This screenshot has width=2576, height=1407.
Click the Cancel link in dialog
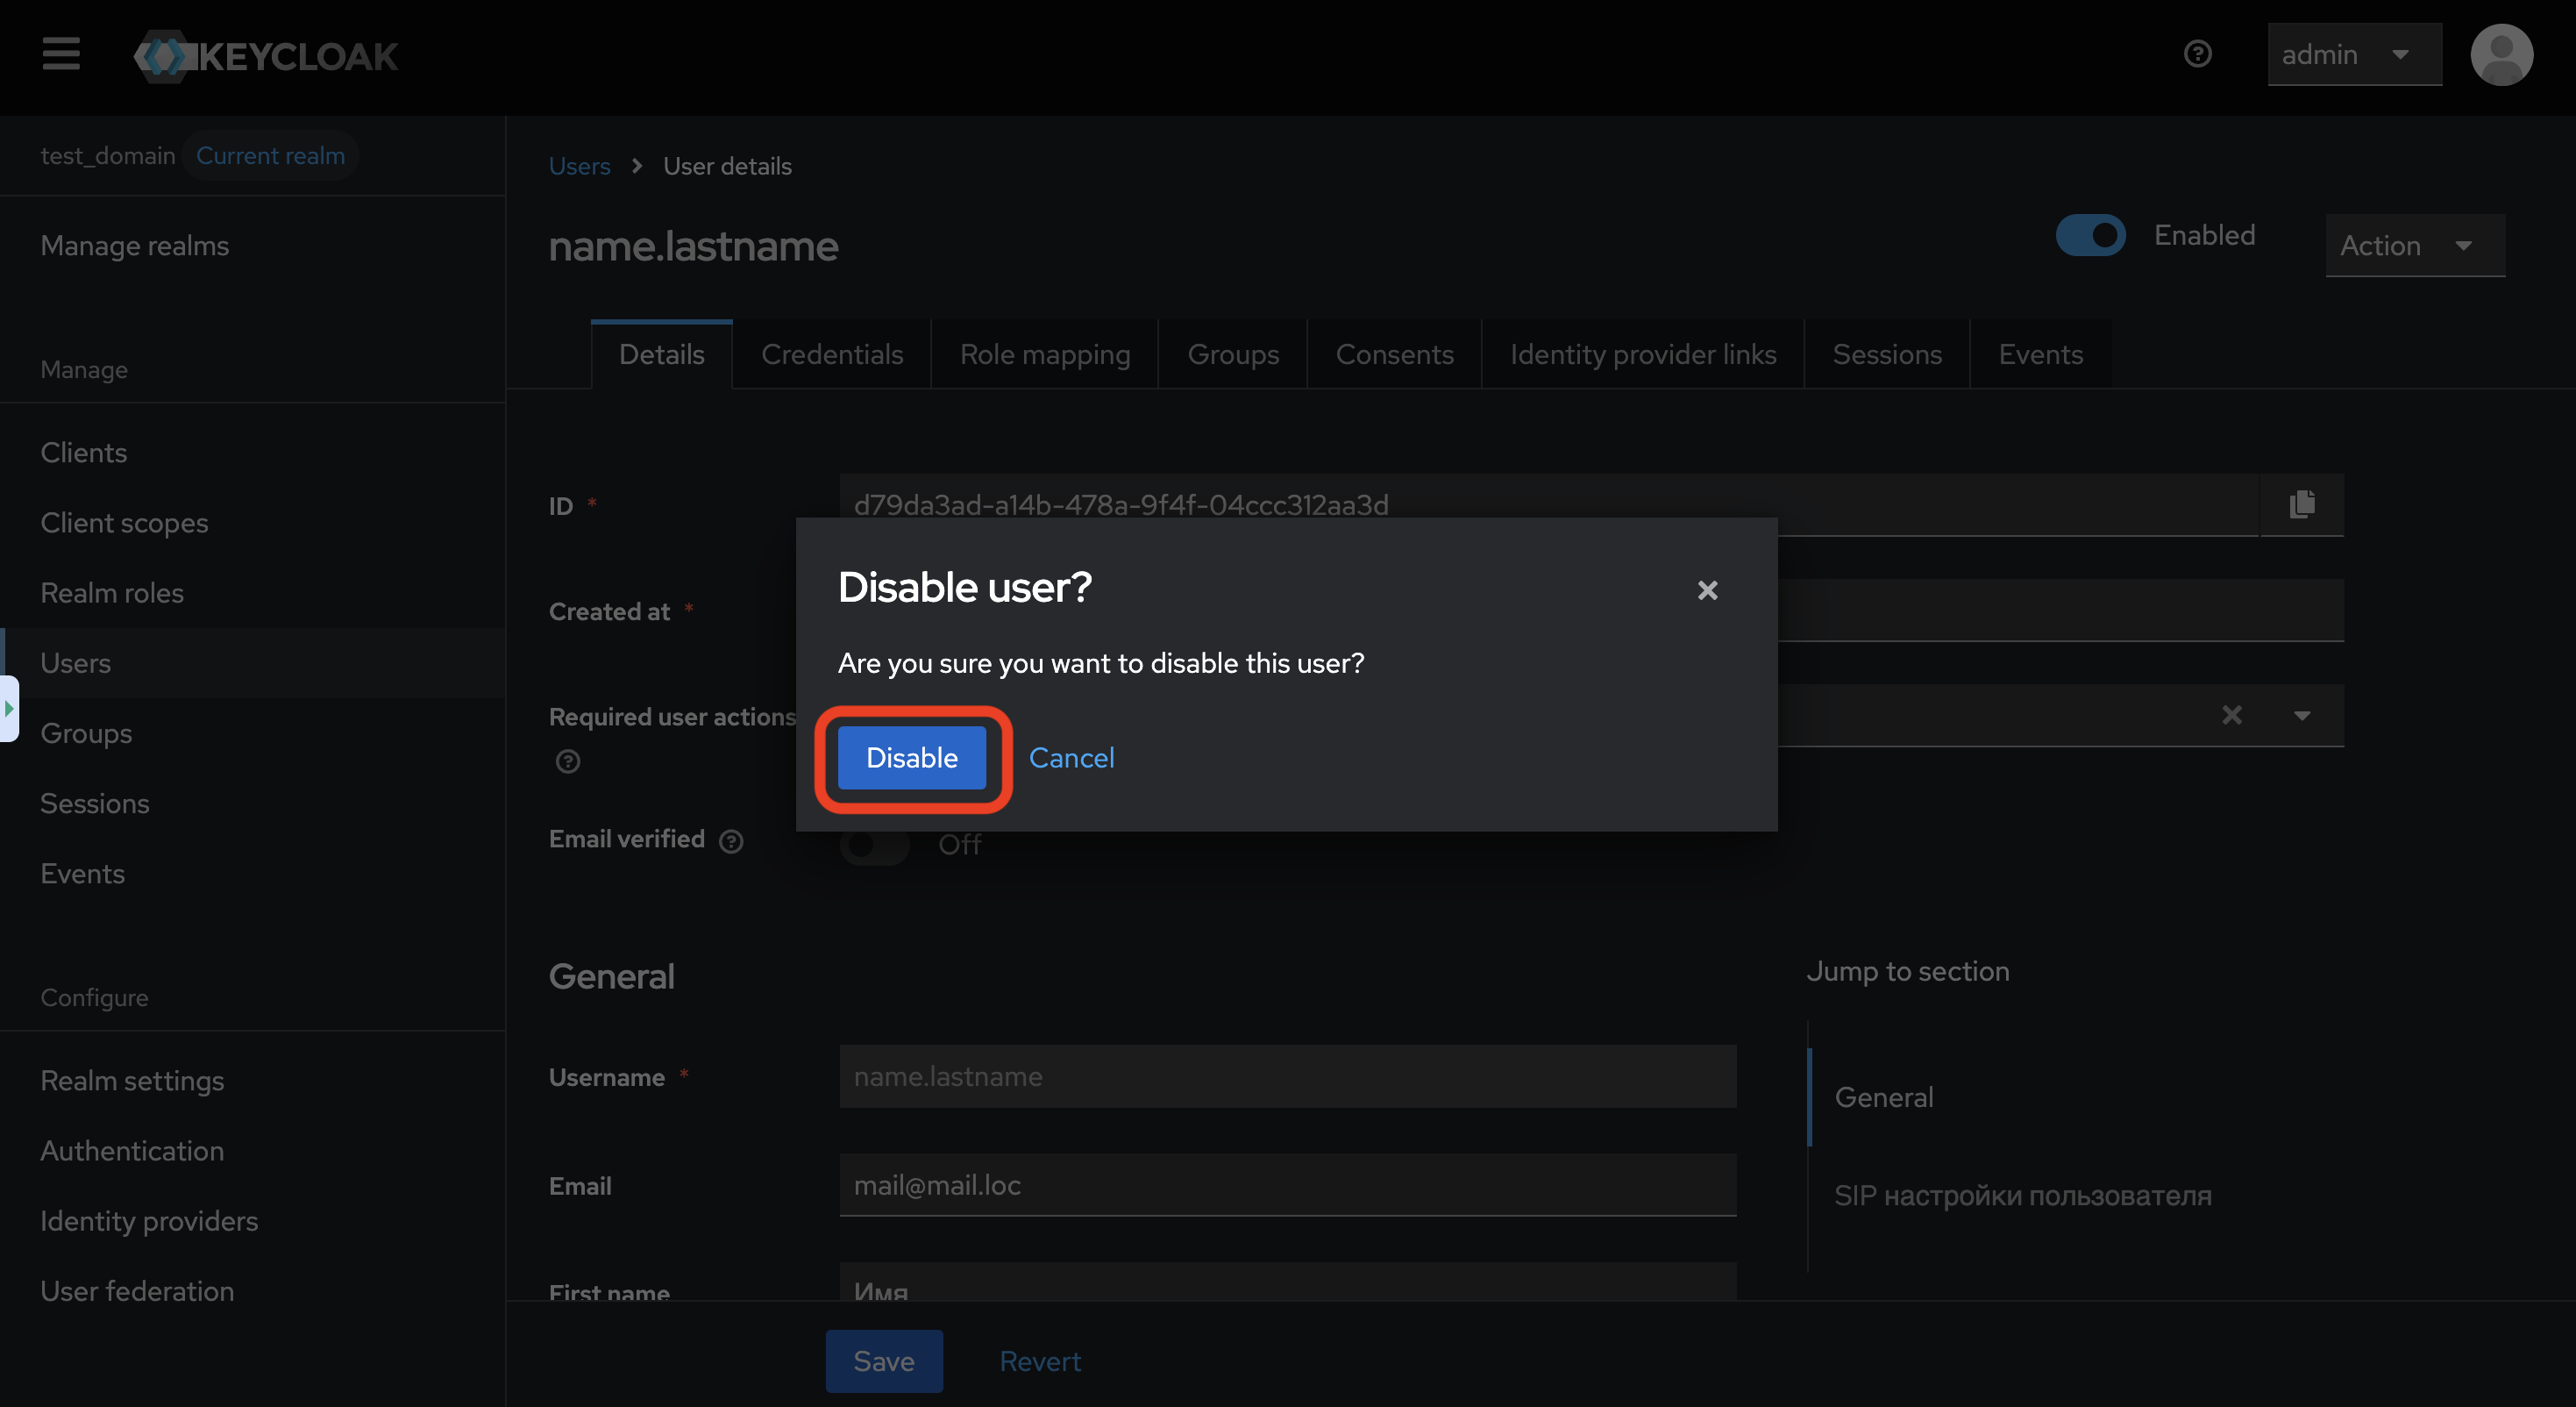[x=1071, y=758]
